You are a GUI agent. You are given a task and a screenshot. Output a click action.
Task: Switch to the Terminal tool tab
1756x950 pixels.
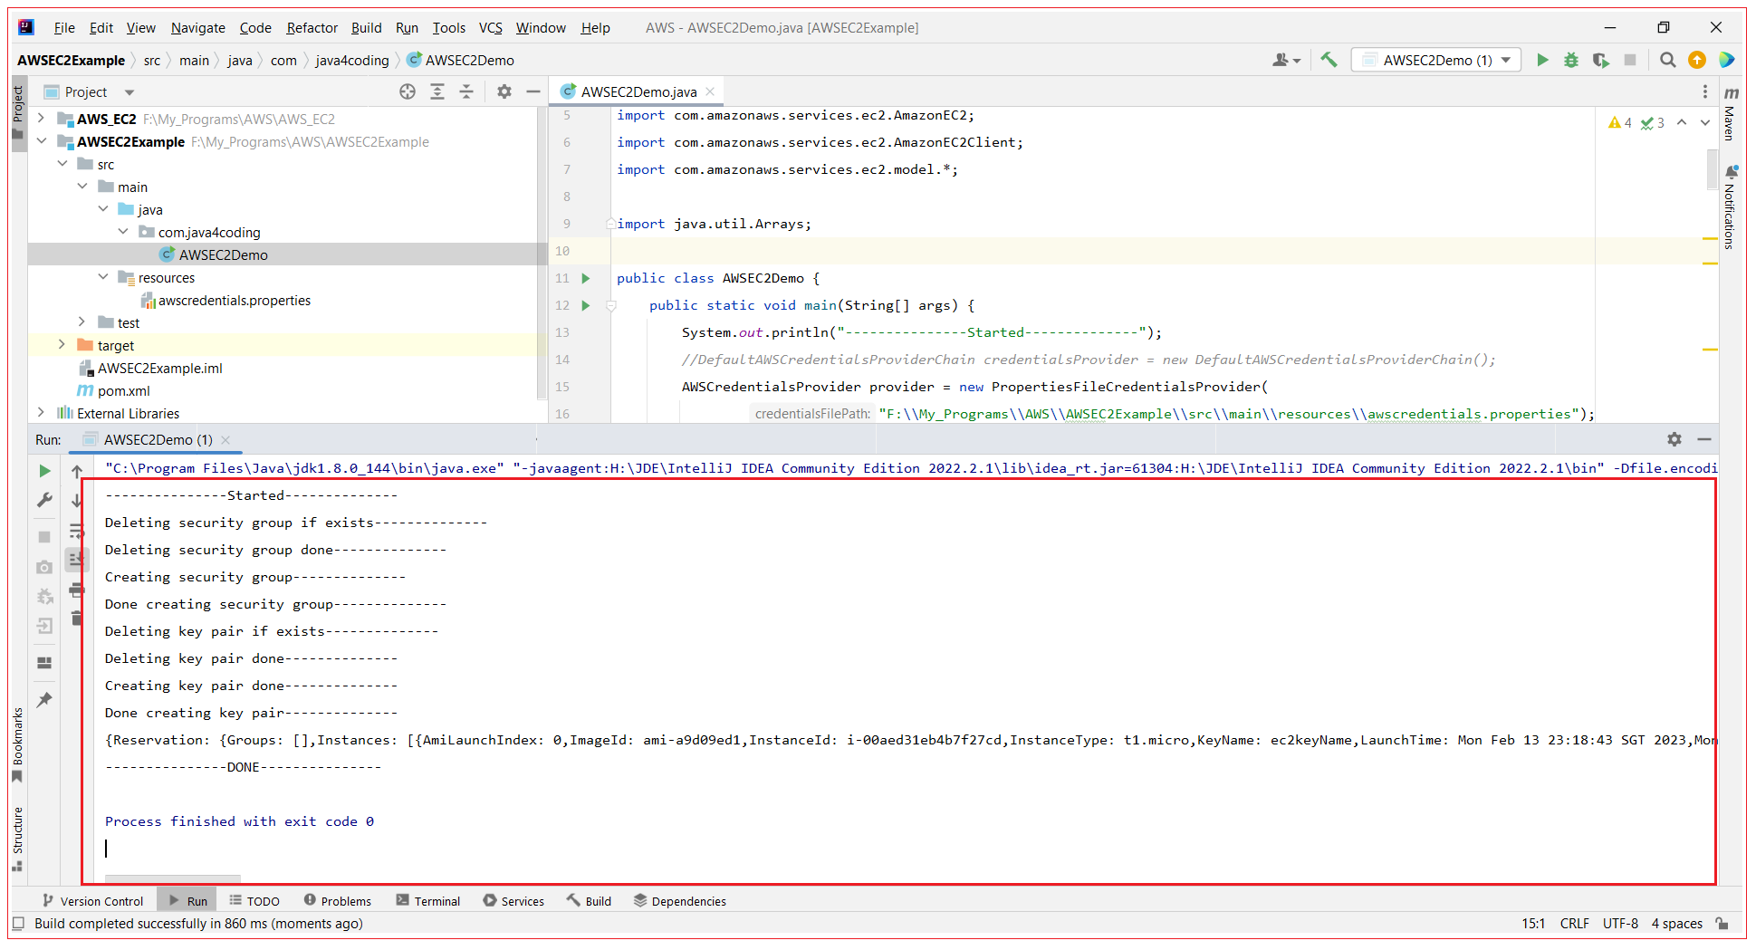[x=428, y=901]
